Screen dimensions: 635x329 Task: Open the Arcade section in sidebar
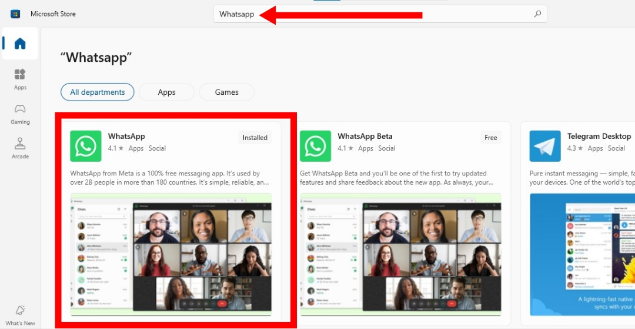[x=20, y=148]
